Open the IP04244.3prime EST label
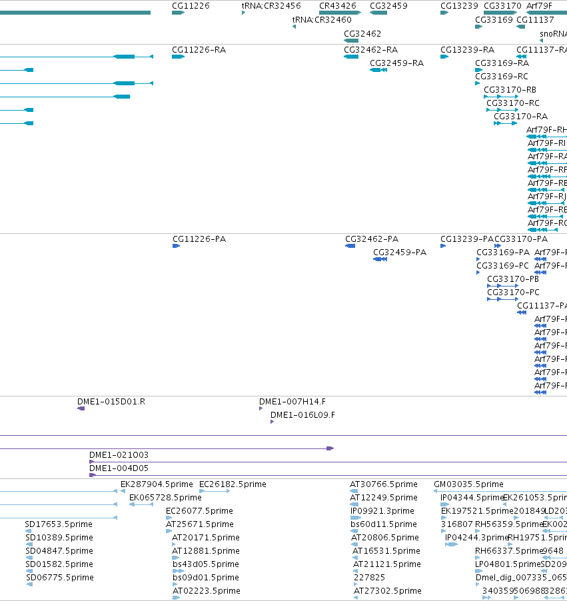 pyautogui.click(x=476, y=538)
